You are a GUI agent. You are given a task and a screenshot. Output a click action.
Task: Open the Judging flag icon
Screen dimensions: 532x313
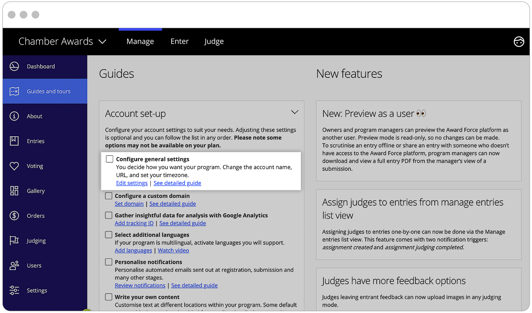click(x=14, y=241)
